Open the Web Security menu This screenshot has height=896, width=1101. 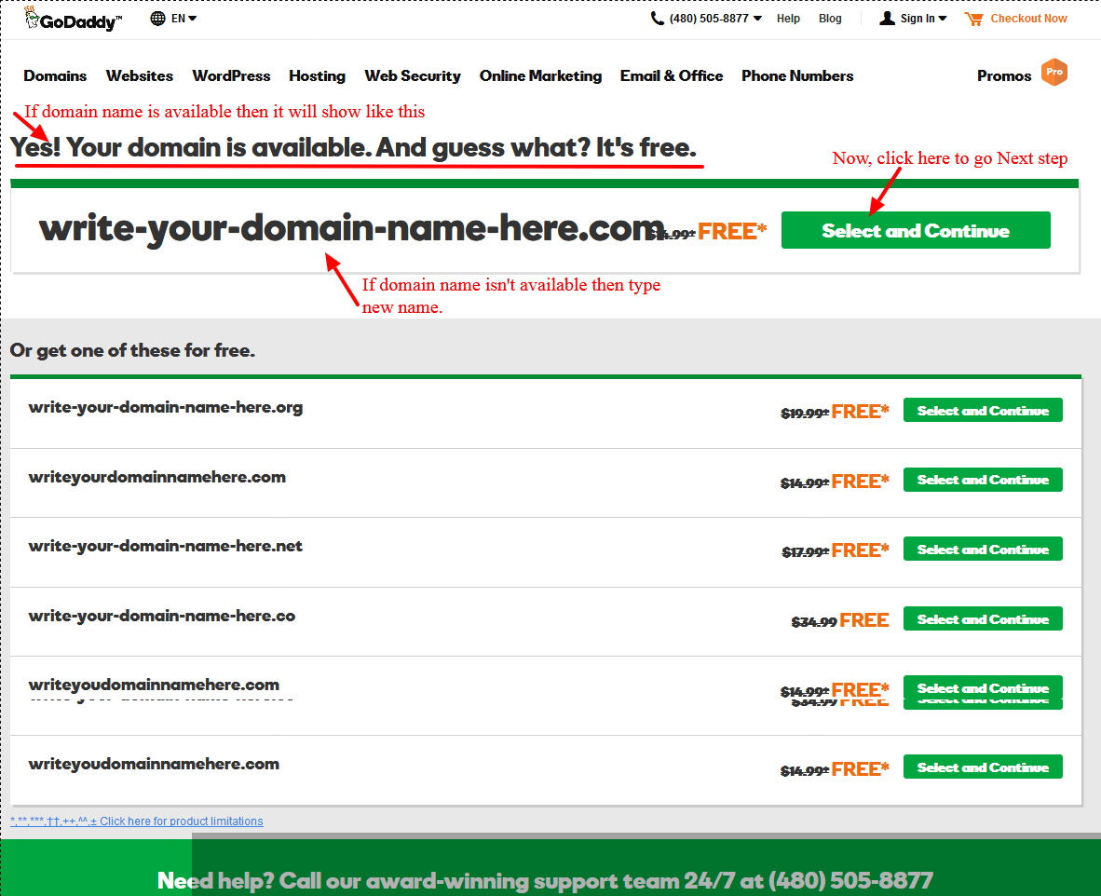click(412, 75)
